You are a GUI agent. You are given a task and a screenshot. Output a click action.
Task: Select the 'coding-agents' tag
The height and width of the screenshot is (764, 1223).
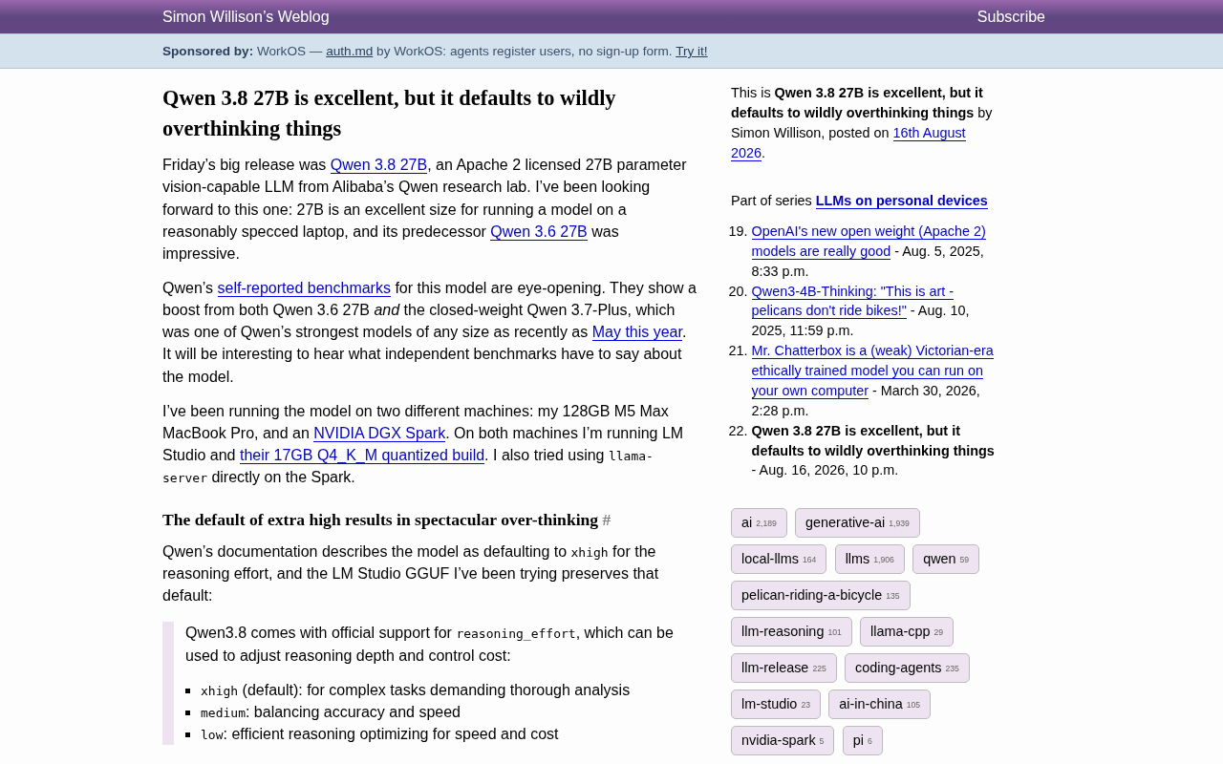907,668
